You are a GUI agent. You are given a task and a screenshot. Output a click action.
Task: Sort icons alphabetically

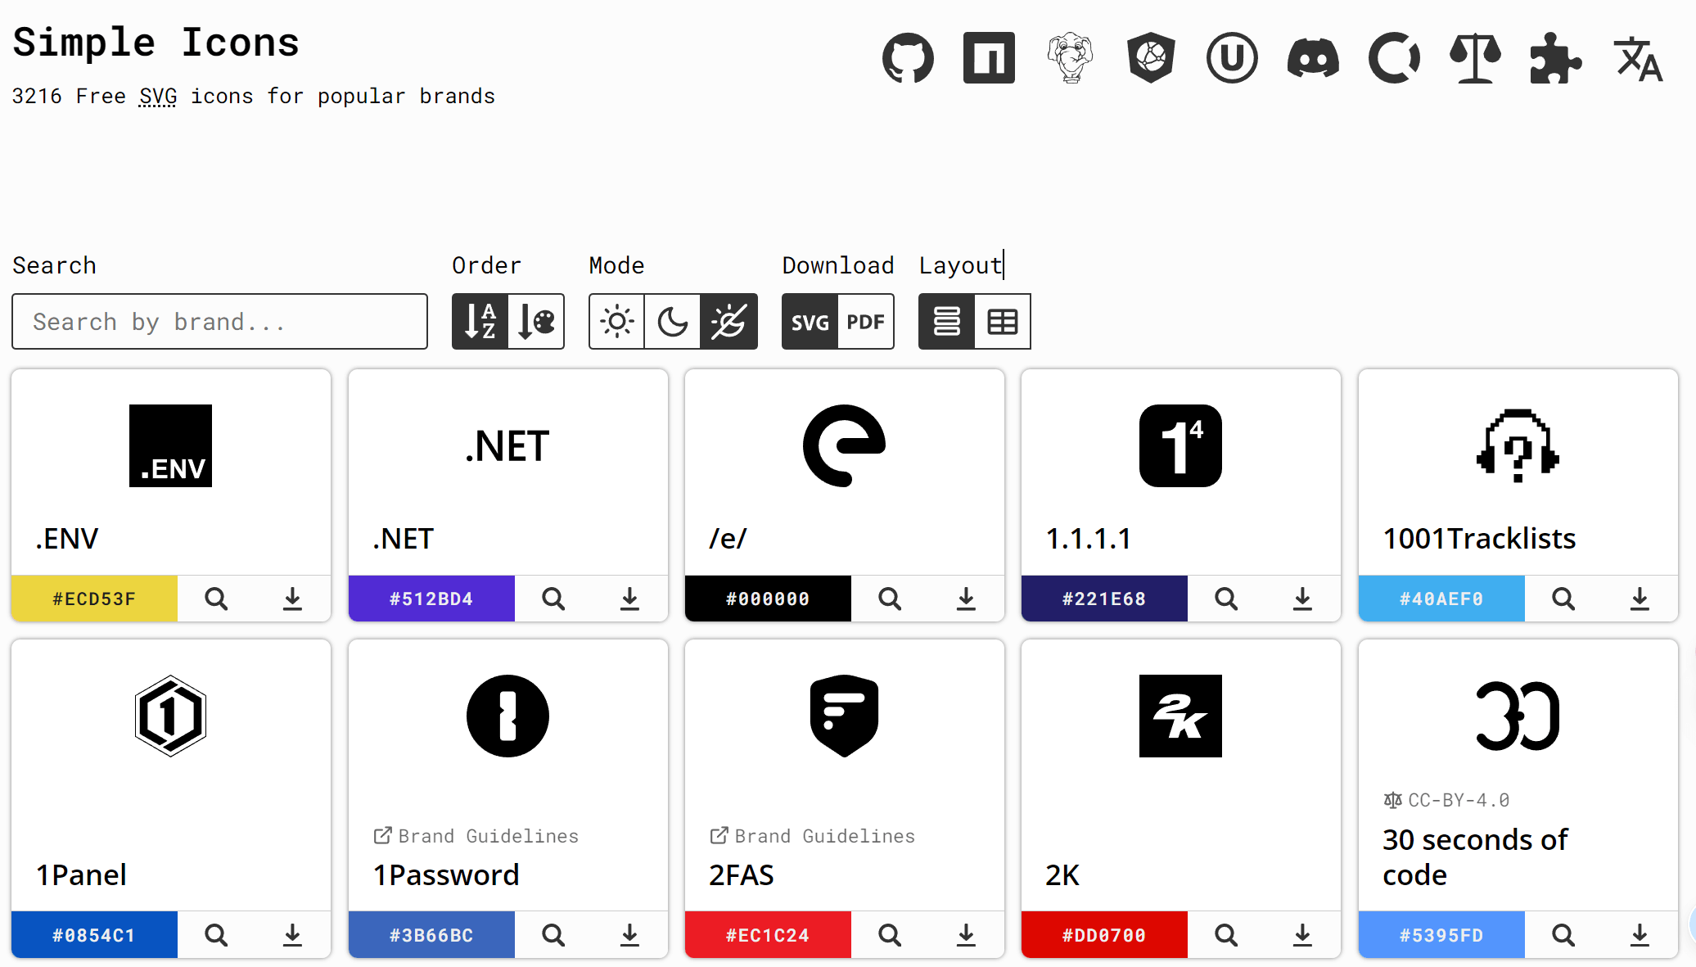click(x=480, y=321)
